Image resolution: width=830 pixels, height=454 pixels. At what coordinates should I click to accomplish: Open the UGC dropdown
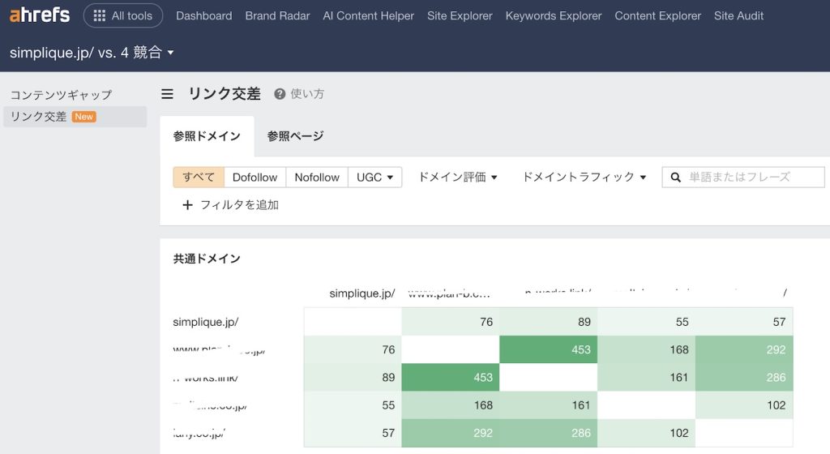374,178
